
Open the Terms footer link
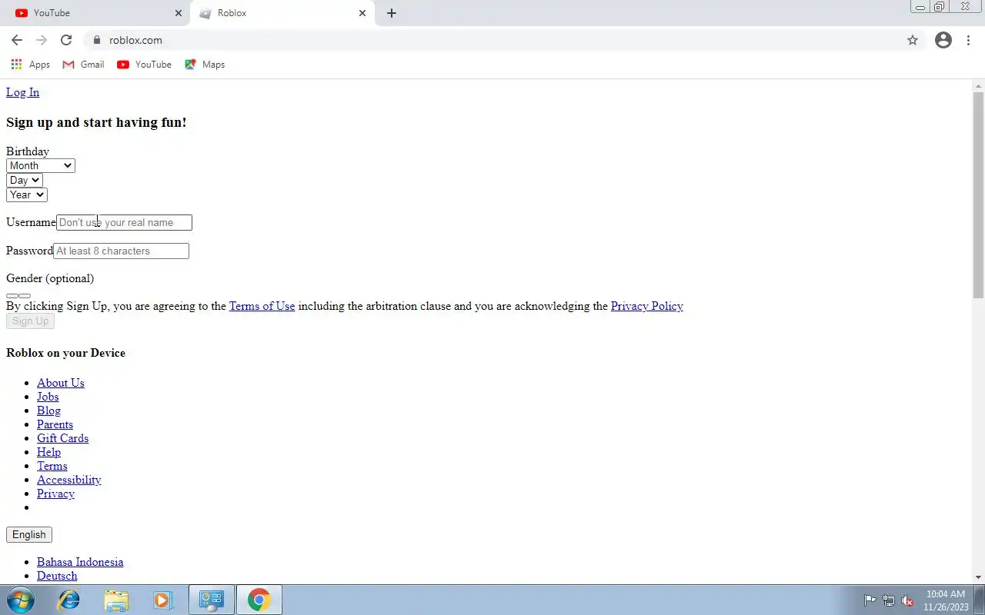pos(52,466)
